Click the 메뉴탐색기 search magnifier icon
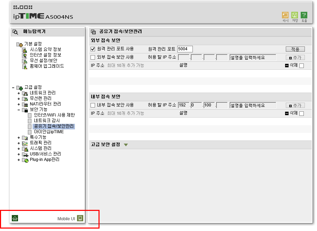 point(15,32)
